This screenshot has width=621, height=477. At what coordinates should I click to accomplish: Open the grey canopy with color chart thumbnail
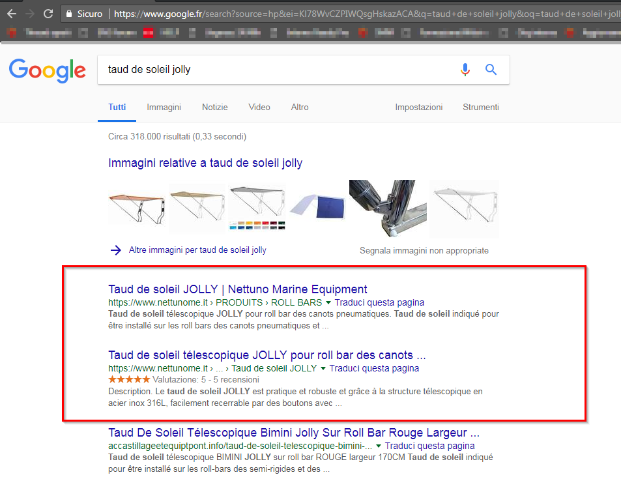pos(257,208)
